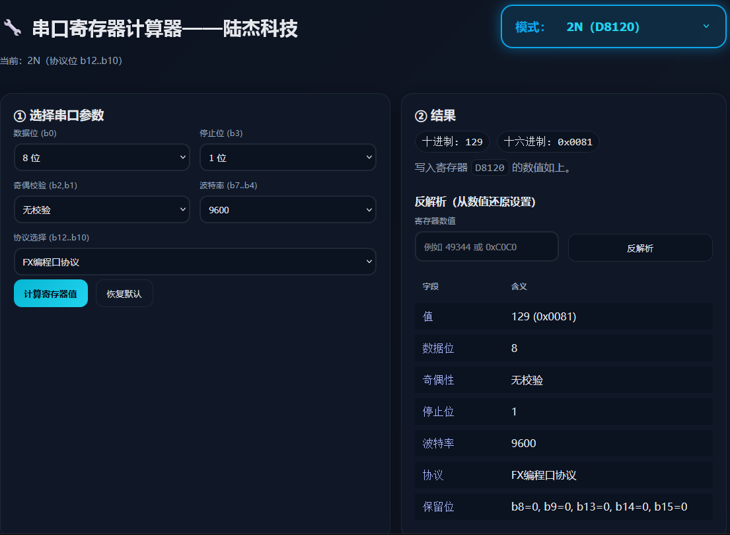Click the 协议 FX编程口协议 table row
Viewport: 730px width, 535px height.
564,476
